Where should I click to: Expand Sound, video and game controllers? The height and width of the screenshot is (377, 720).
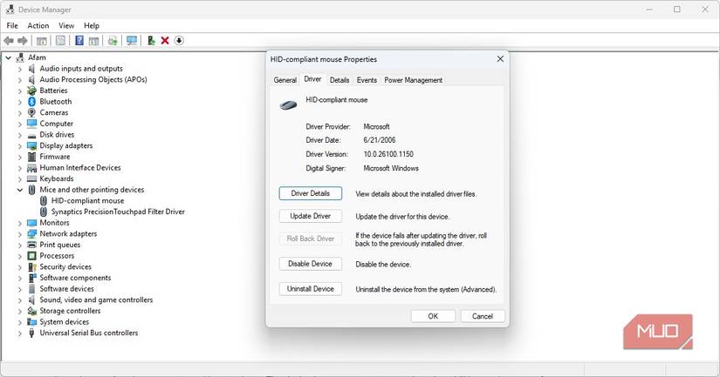point(20,300)
